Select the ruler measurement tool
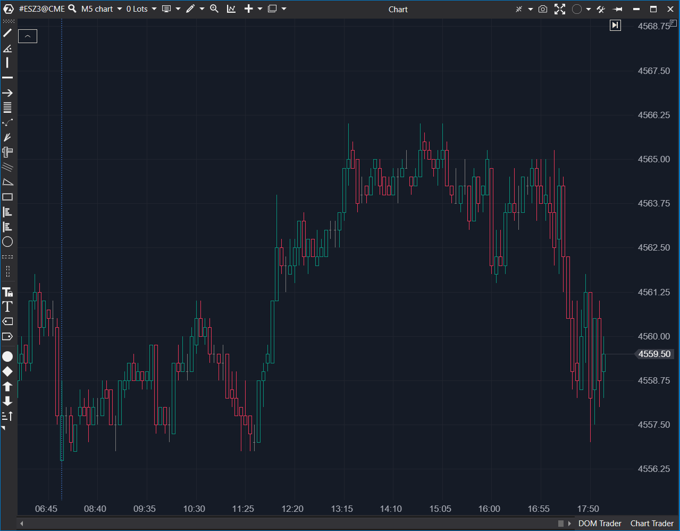This screenshot has height=531, width=680. pyautogui.click(x=7, y=152)
